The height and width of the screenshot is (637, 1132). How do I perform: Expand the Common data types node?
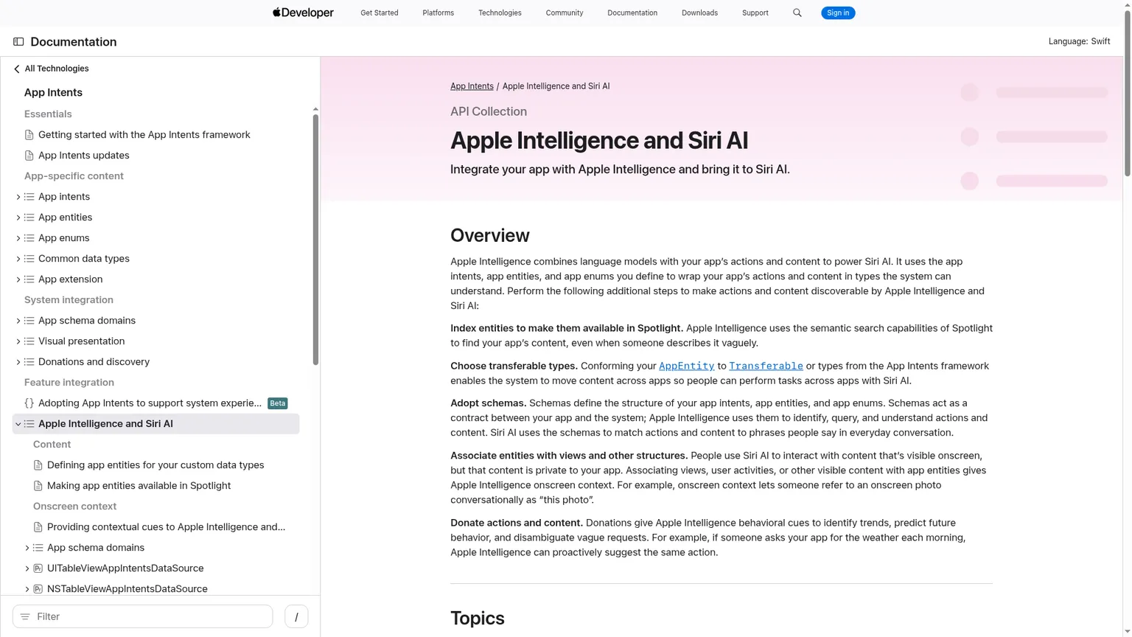[18, 259]
